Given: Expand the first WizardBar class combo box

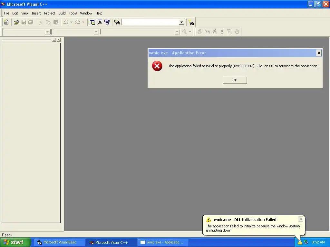Looking at the screenshot, I should (48, 32).
